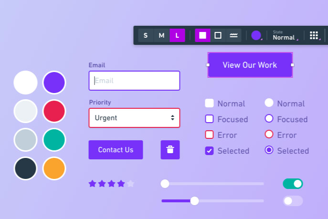Image resolution: width=328 pixels, height=219 pixels.
Task: Check the Focused checkbox
Action: (x=209, y=119)
